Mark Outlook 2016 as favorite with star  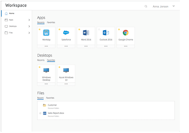click(x=99, y=29)
